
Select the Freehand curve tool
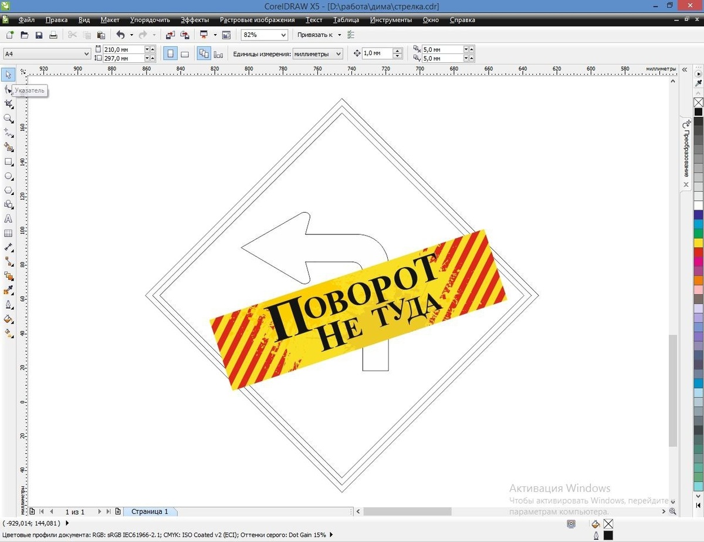tap(8, 133)
